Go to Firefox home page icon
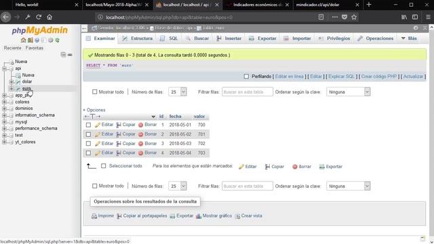This screenshot has width=434, height=244. tap(50, 17)
